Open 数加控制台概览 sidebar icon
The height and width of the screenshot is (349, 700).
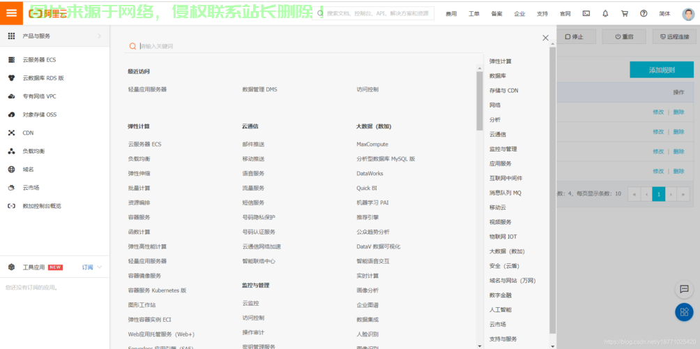coord(12,206)
